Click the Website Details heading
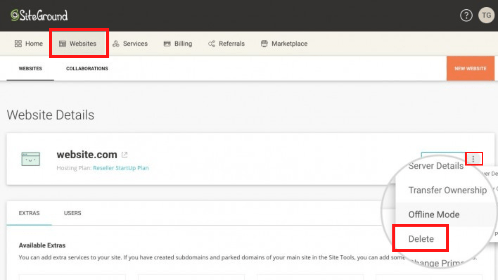Image resolution: width=498 pixels, height=280 pixels. click(51, 115)
